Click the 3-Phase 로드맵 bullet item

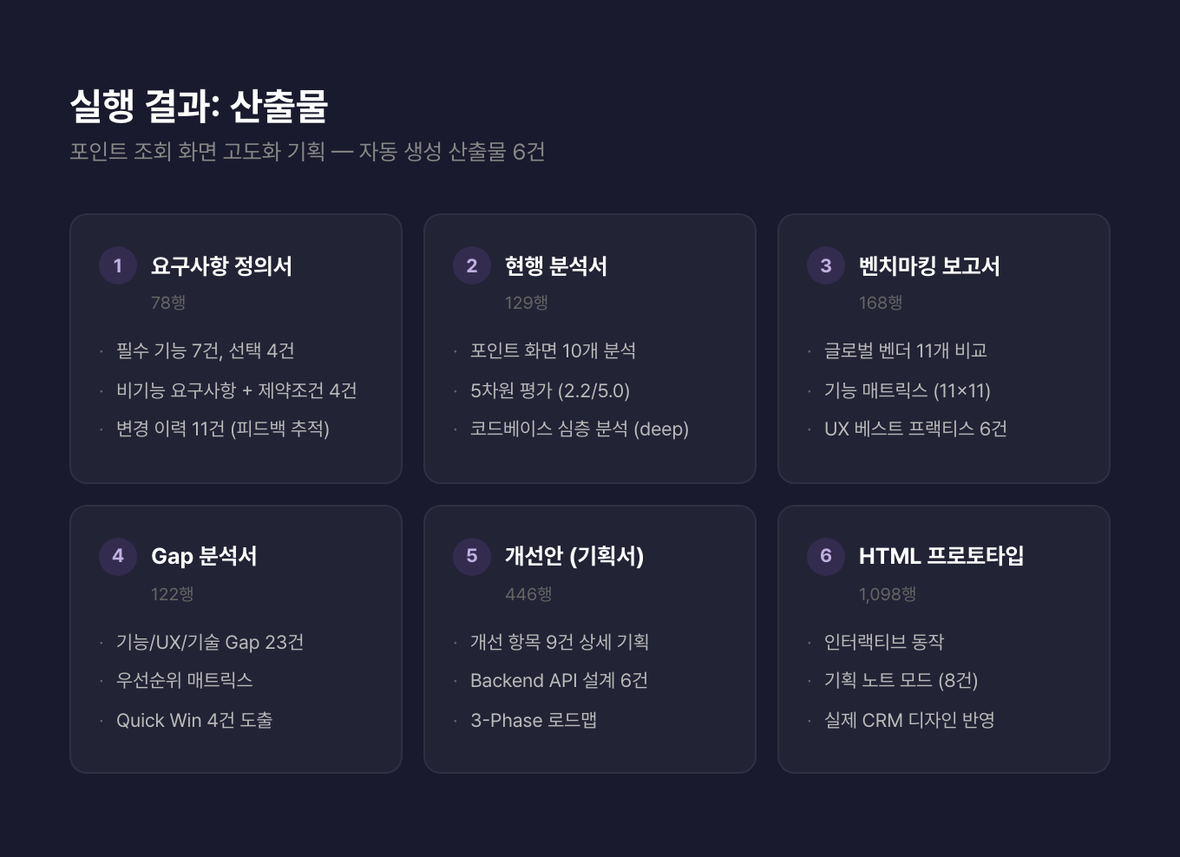point(533,720)
